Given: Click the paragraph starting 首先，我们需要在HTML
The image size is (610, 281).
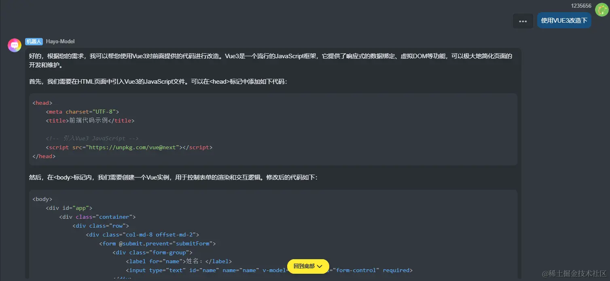Looking at the screenshot, I should tap(158, 82).
